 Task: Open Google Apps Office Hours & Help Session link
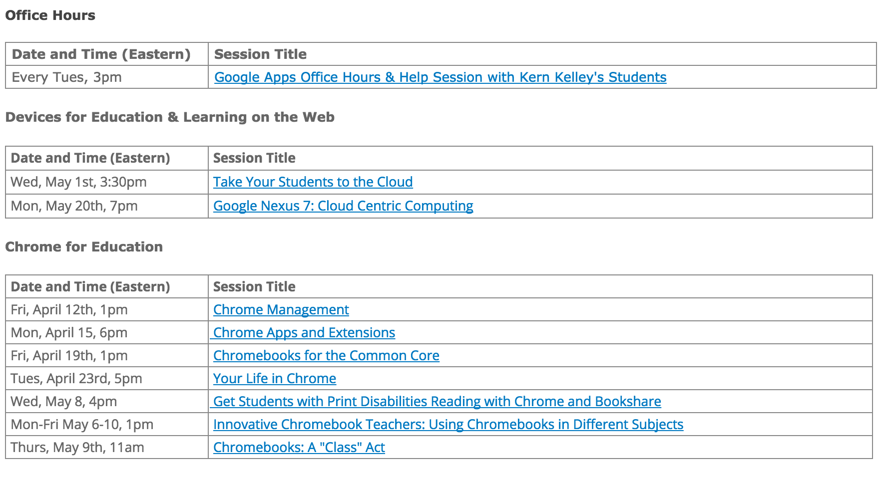[x=440, y=77]
